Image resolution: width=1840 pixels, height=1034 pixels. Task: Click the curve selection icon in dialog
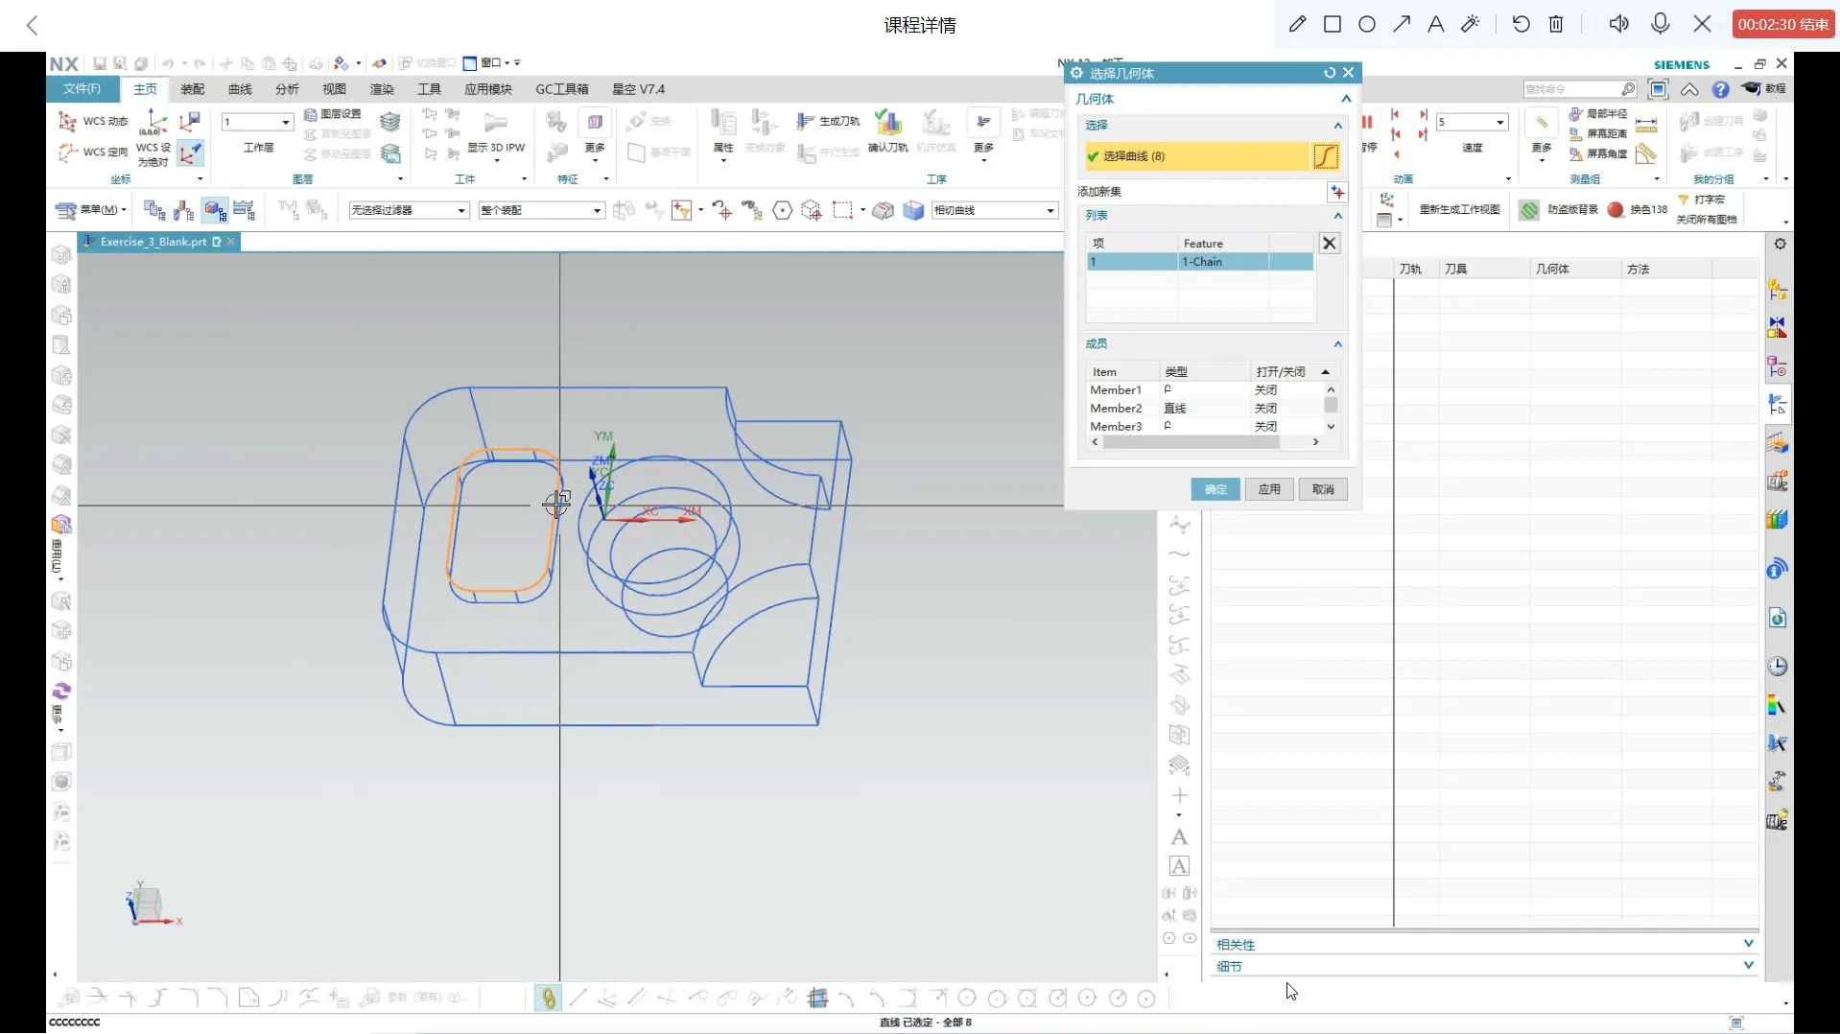point(1325,156)
